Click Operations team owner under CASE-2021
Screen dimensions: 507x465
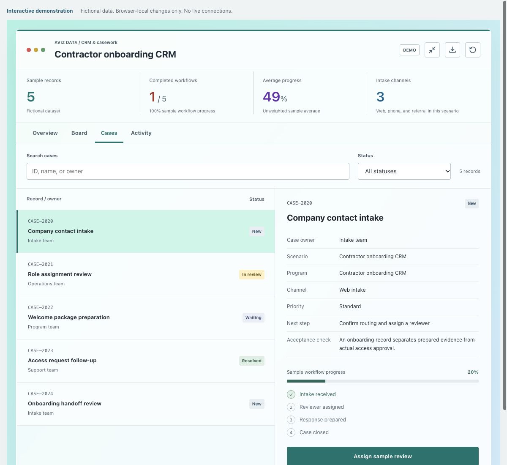pyautogui.click(x=46, y=284)
